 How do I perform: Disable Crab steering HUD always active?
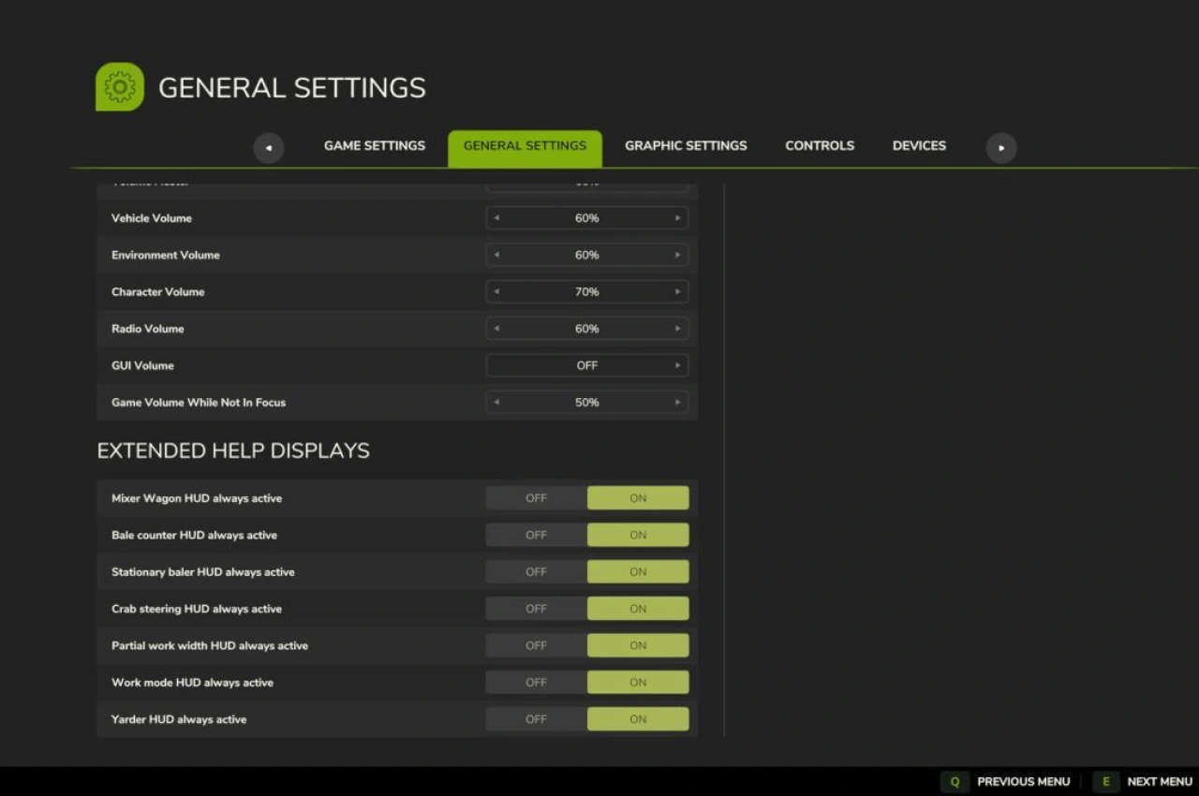click(x=535, y=609)
